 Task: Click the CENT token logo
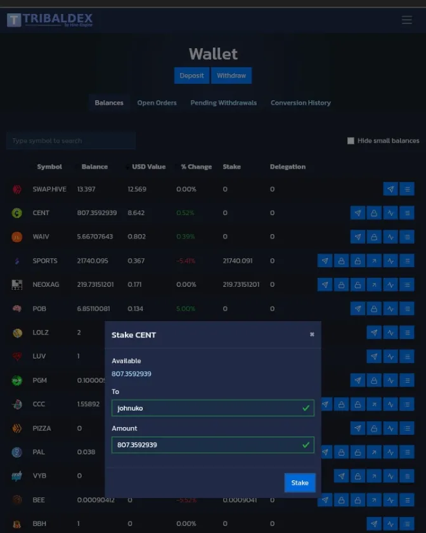[x=17, y=213]
